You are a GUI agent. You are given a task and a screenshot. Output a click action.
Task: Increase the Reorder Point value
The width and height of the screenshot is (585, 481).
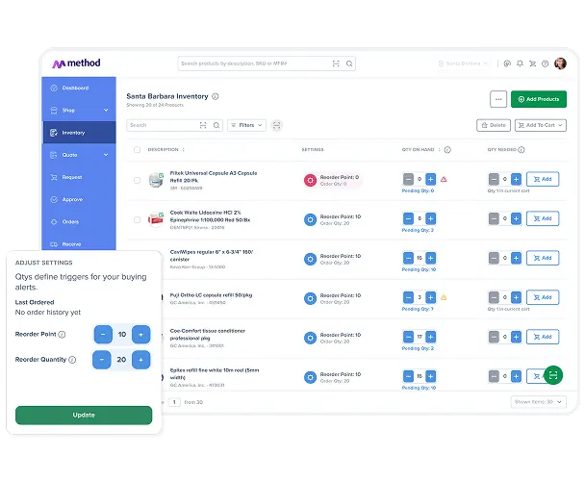pyautogui.click(x=140, y=335)
